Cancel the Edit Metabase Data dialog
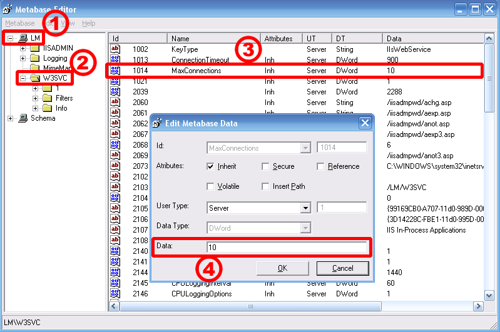Image resolution: width=500 pixels, height=332 pixels. click(x=343, y=268)
